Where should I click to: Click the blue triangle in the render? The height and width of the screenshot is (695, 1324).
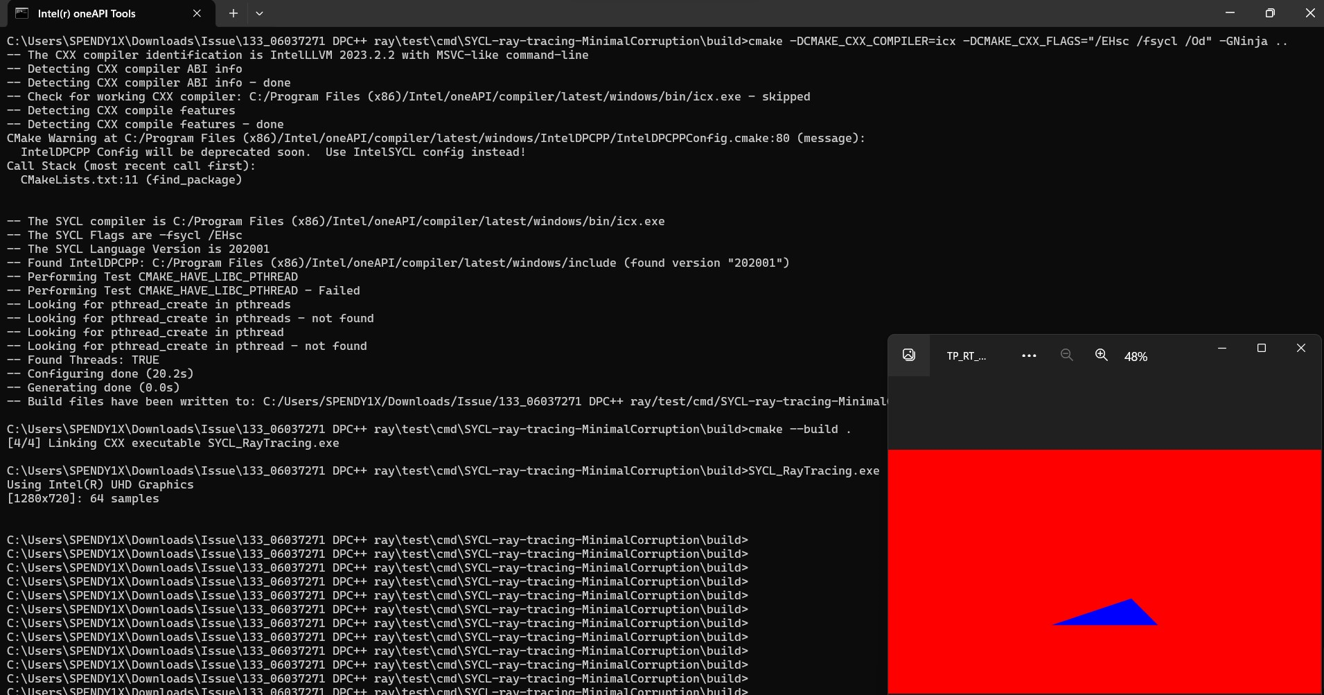[x=1107, y=613]
